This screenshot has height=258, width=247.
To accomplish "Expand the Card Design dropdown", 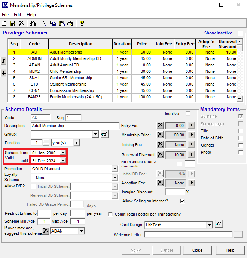I will pyautogui.click(x=209, y=225).
